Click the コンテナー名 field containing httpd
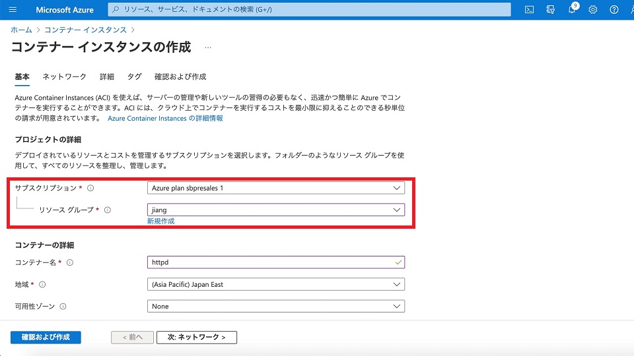 click(x=271, y=262)
